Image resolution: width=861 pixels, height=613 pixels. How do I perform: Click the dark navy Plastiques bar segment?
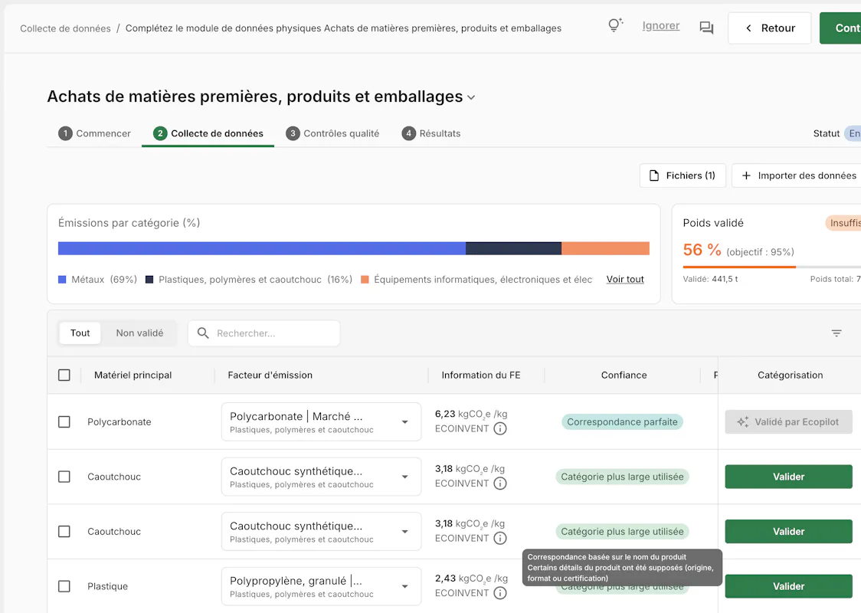[x=513, y=248]
